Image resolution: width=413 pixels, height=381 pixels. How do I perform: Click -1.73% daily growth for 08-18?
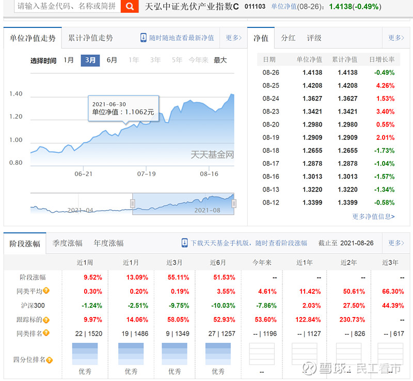click(x=384, y=151)
